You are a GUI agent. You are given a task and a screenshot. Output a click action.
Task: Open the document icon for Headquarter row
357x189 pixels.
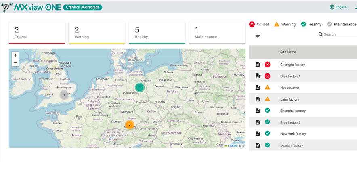coord(257,88)
